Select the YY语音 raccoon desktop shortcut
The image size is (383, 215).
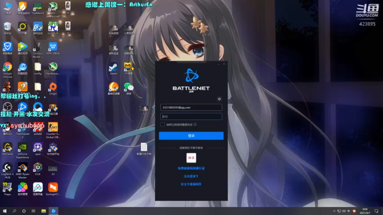point(129,68)
